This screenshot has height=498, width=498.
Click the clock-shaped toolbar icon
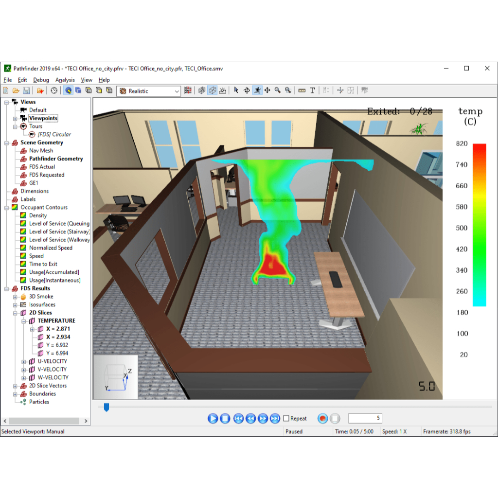(54, 90)
